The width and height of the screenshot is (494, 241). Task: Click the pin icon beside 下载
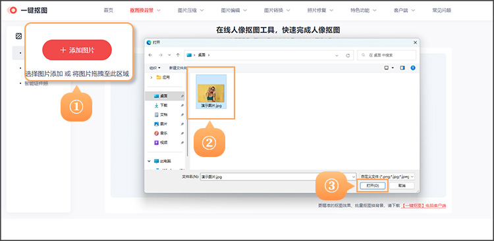coord(182,106)
